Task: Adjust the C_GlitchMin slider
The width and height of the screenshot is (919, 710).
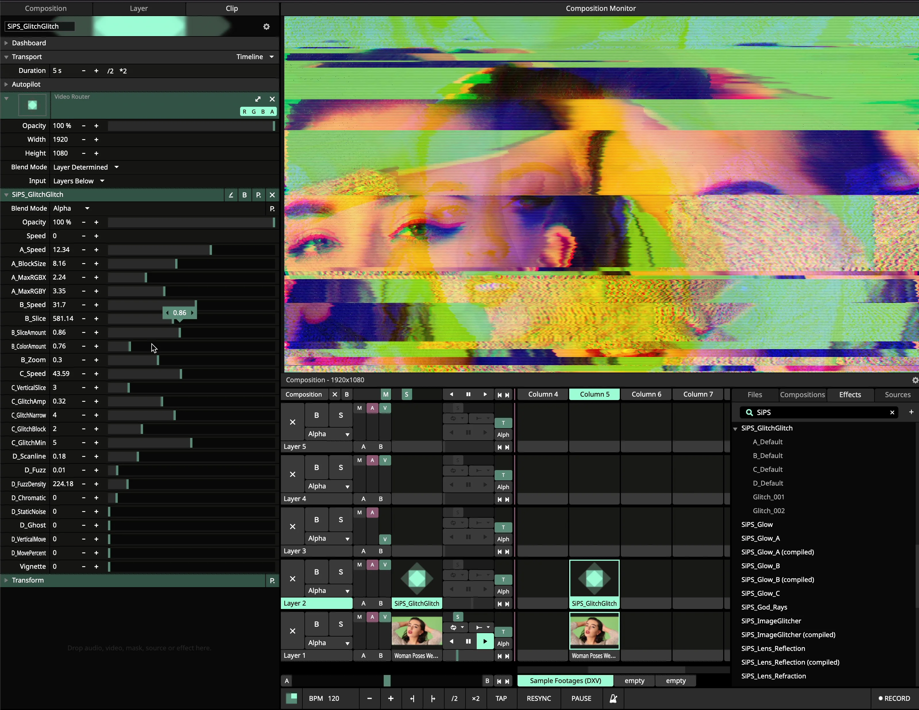Action: 192,443
